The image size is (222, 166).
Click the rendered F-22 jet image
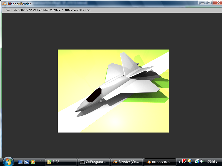coord(113,91)
